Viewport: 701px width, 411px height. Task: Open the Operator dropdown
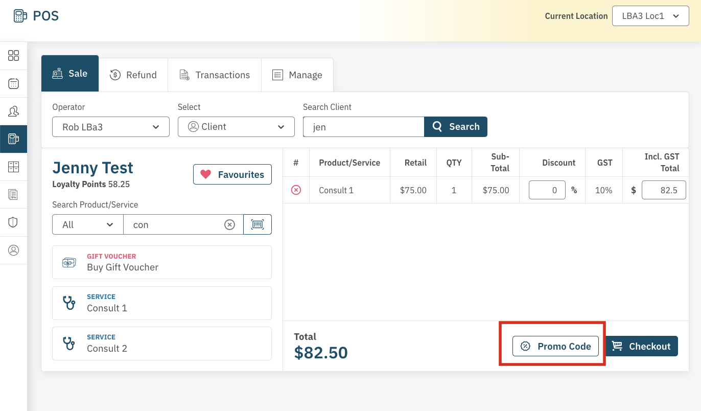(x=110, y=127)
